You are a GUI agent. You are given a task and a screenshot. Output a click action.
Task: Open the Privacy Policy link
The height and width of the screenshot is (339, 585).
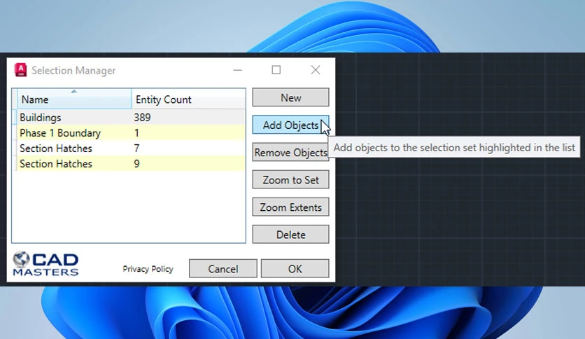[x=148, y=269]
